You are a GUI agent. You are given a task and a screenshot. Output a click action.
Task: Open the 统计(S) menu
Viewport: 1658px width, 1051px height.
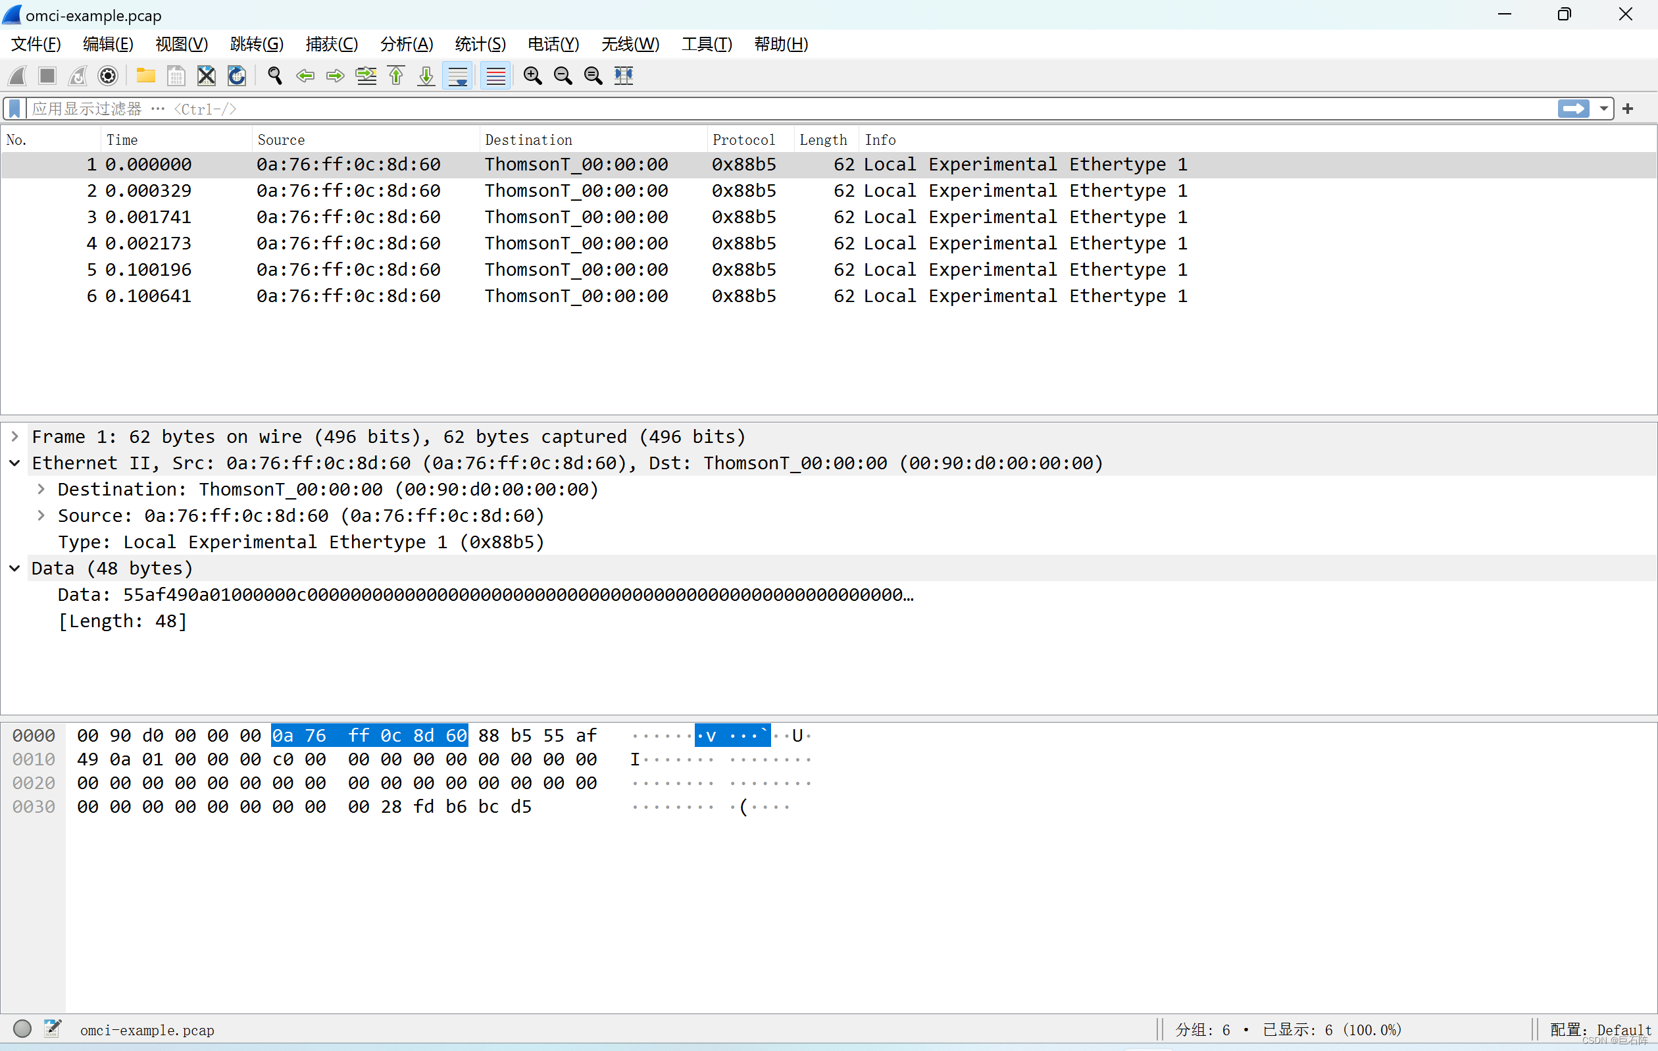point(480,44)
